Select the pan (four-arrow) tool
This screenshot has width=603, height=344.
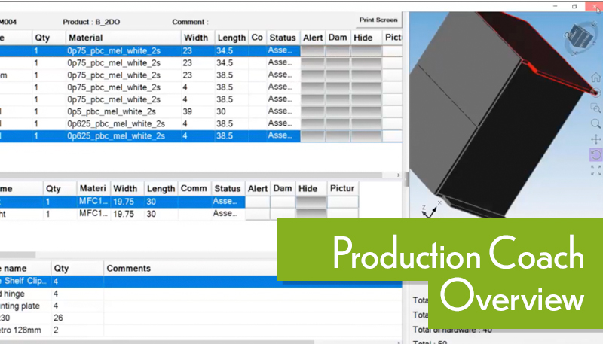[595, 139]
